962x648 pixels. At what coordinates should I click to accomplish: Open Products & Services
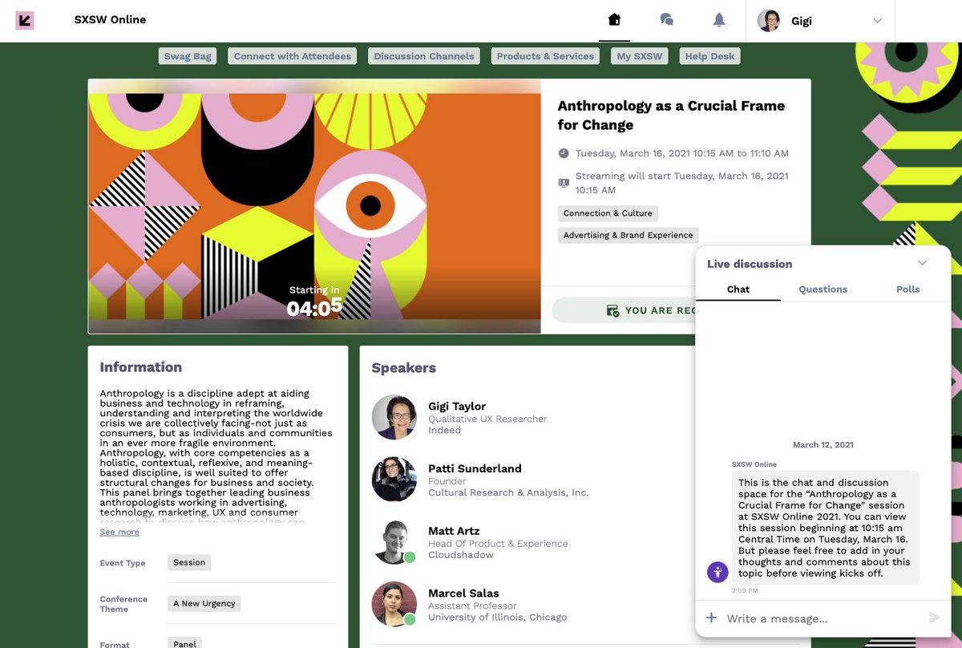pyautogui.click(x=545, y=56)
